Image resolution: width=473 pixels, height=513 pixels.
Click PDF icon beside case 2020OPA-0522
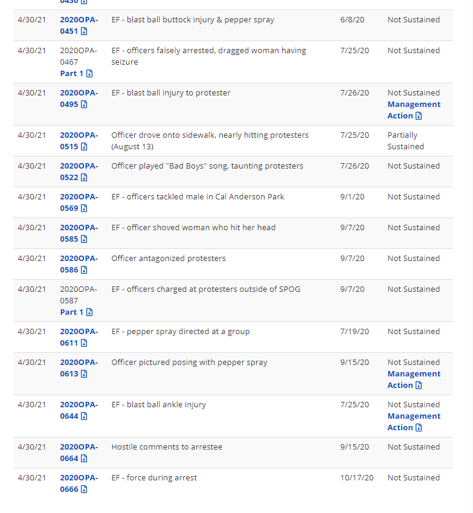pos(84,178)
